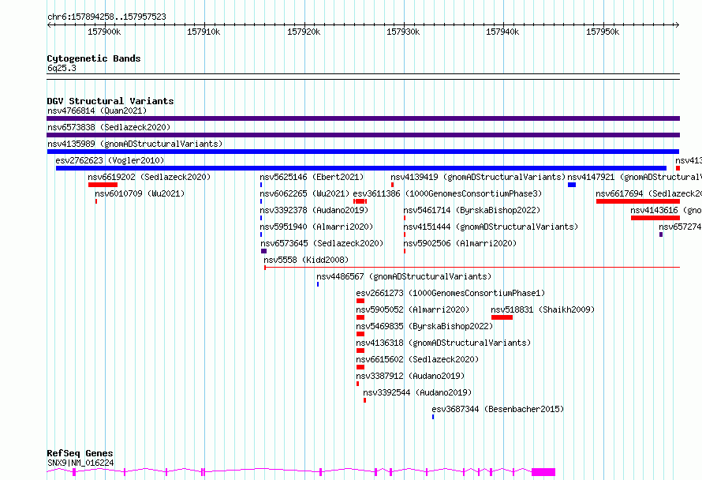Click the red esv2661273 variant bar
Image resolution: width=702 pixels, height=480 pixels.
tap(360, 301)
